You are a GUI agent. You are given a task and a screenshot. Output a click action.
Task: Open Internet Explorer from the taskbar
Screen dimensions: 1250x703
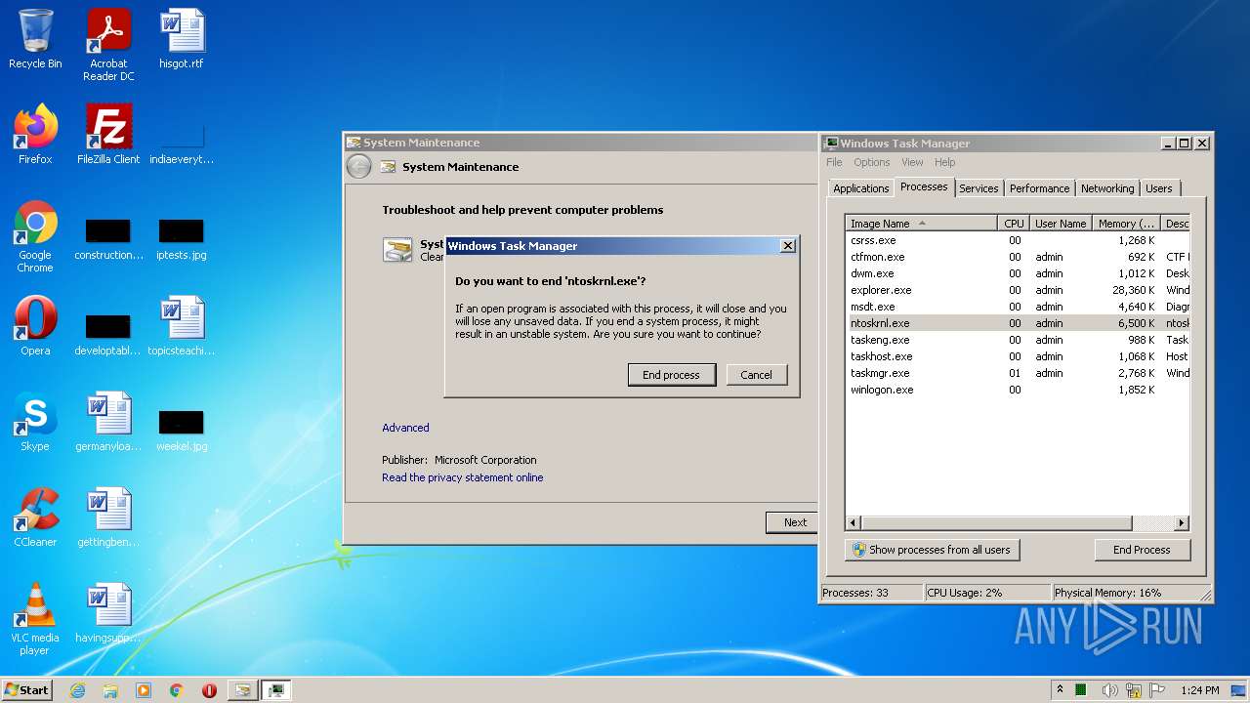77,690
